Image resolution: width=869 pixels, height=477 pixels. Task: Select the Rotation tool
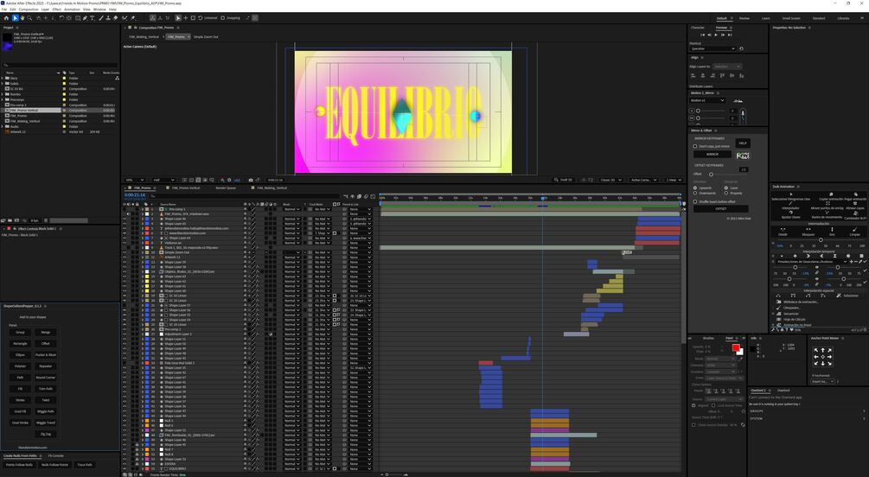[x=61, y=18]
